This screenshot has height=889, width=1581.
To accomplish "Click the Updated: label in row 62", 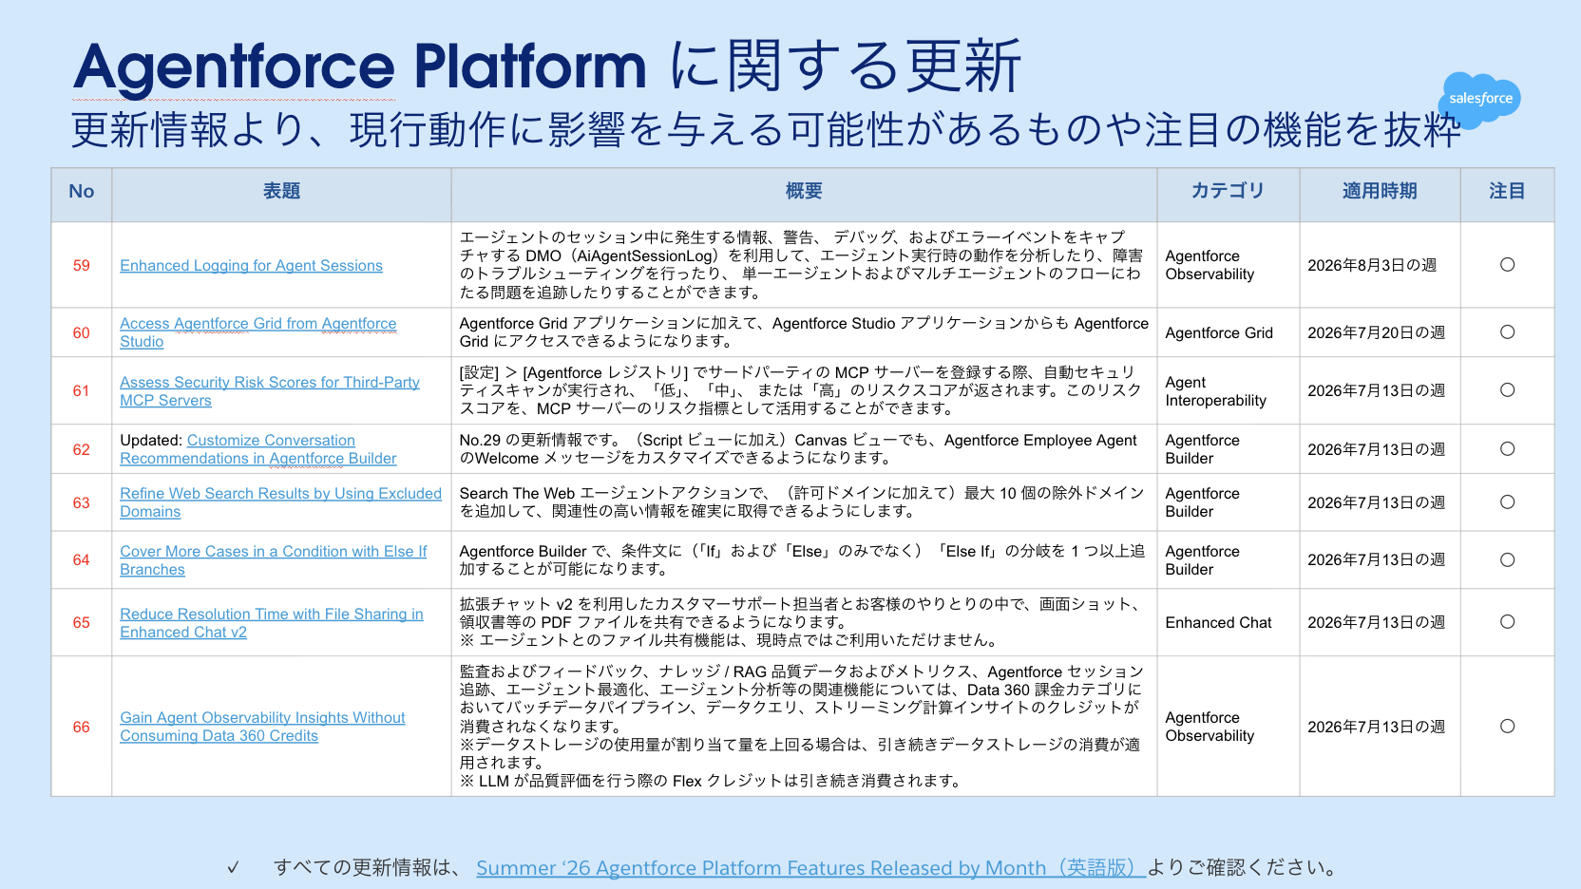I will pos(151,441).
